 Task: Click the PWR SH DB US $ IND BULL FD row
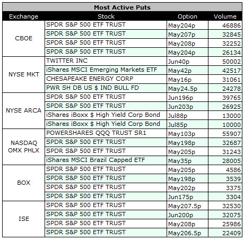(x=143, y=88)
